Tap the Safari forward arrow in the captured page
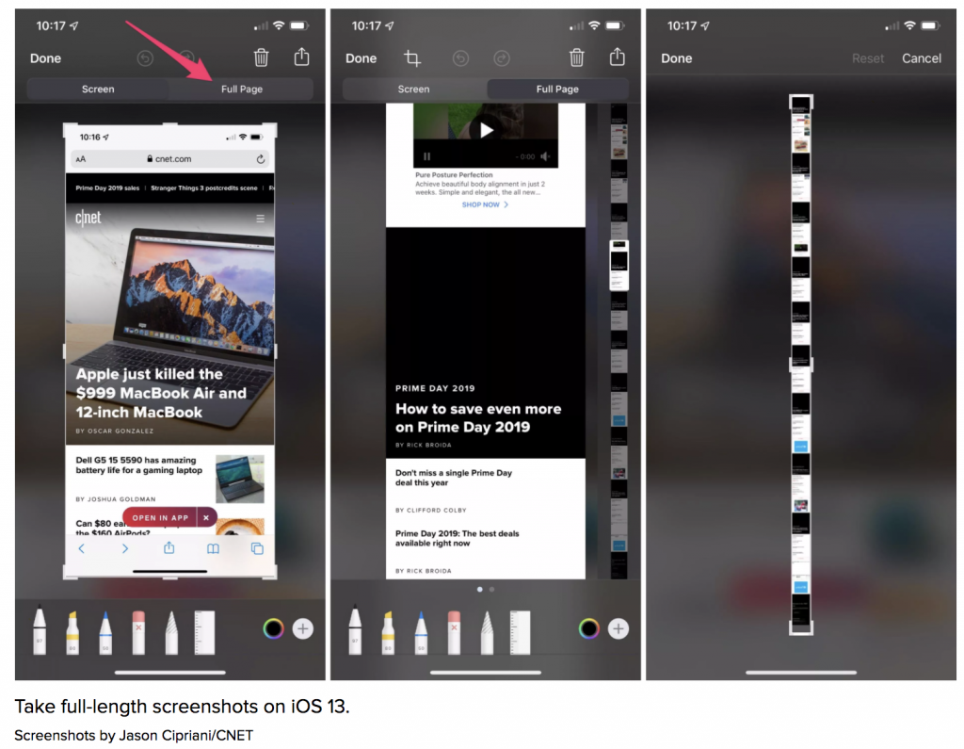Screen dimensions: 964x749 tap(125, 548)
